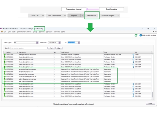Open the Setup menu
This screenshot has width=157, height=117.
[x=35, y=32]
